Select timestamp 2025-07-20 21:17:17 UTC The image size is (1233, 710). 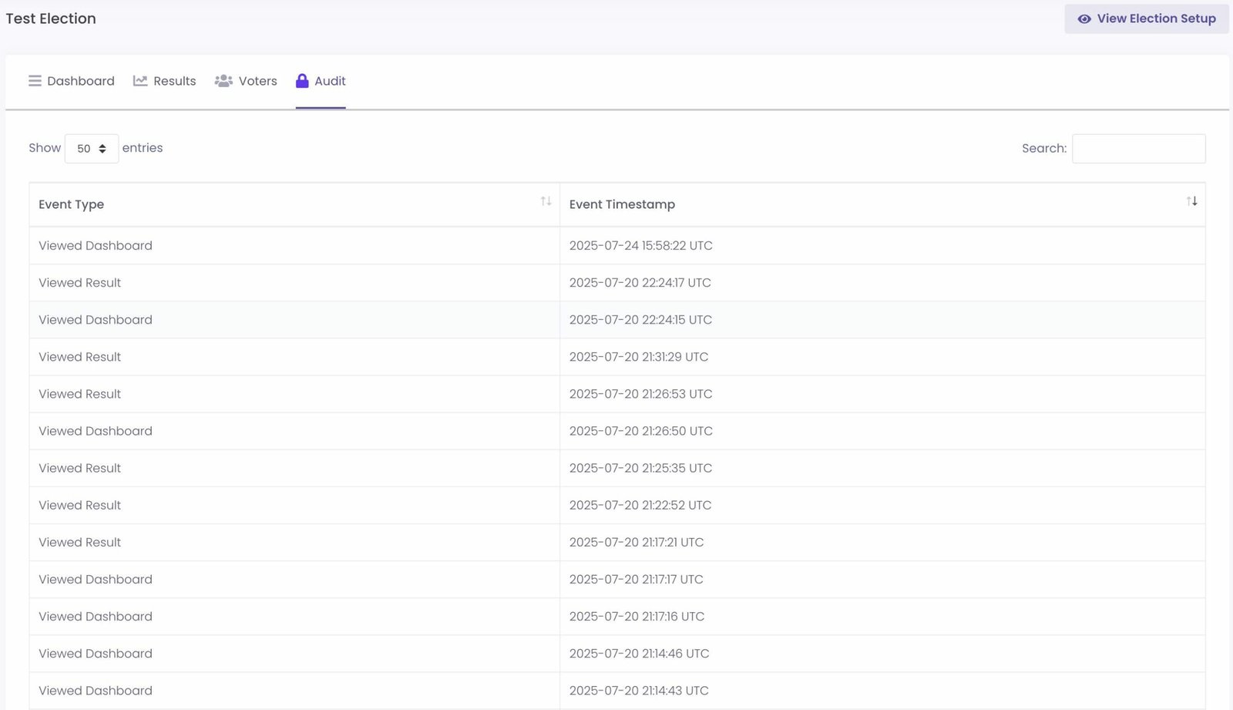tap(637, 579)
